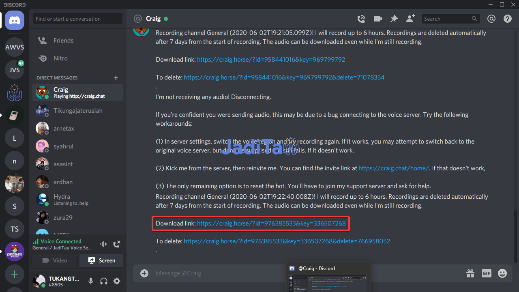The height and width of the screenshot is (292, 519).
Task: Select the Craig direct message
Action: 78,92
